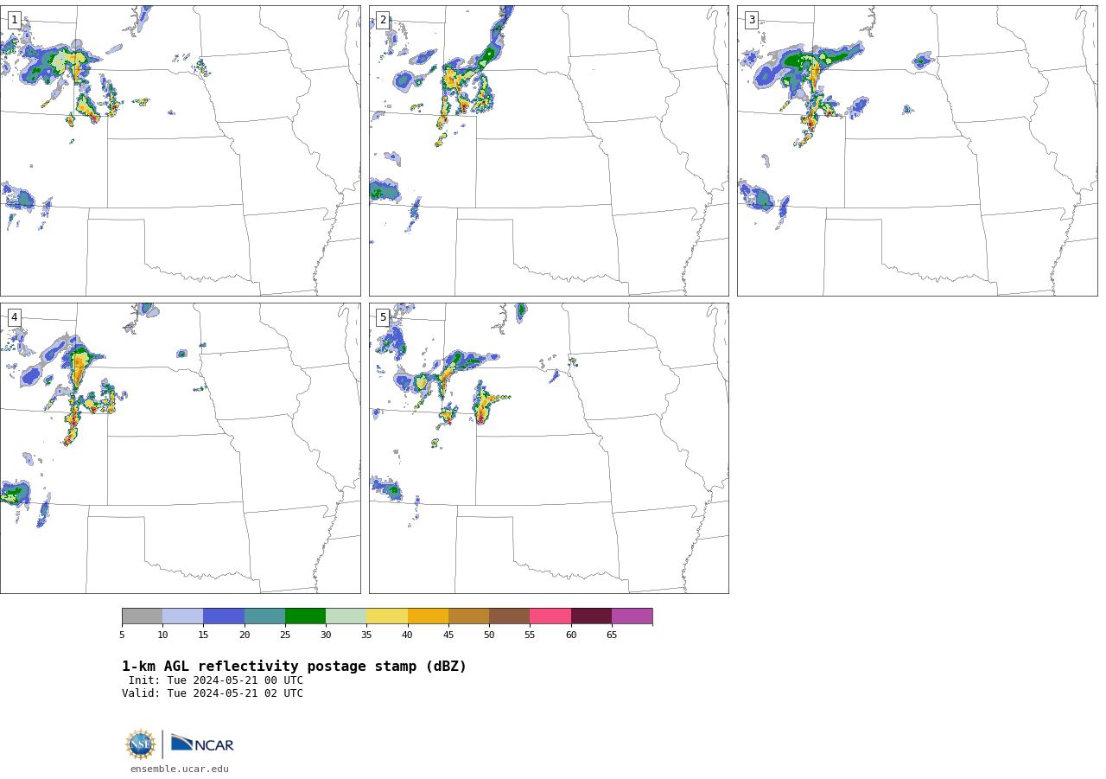Viewport: 1106px width, 779px height.
Task: Click the colorbar tick label 65
Action: click(x=612, y=635)
